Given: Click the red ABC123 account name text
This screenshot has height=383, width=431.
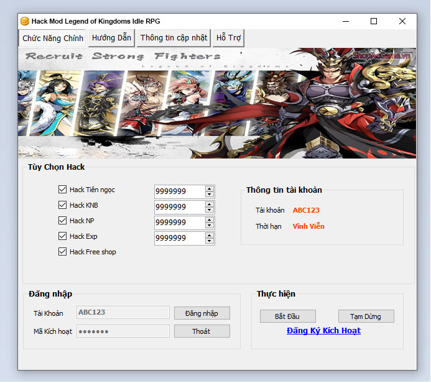Looking at the screenshot, I should (x=306, y=210).
